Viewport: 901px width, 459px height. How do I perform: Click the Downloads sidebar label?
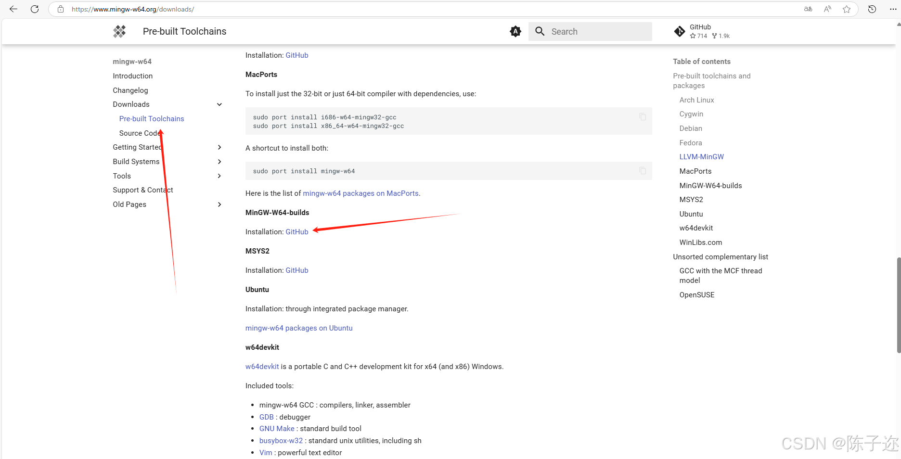tap(131, 104)
